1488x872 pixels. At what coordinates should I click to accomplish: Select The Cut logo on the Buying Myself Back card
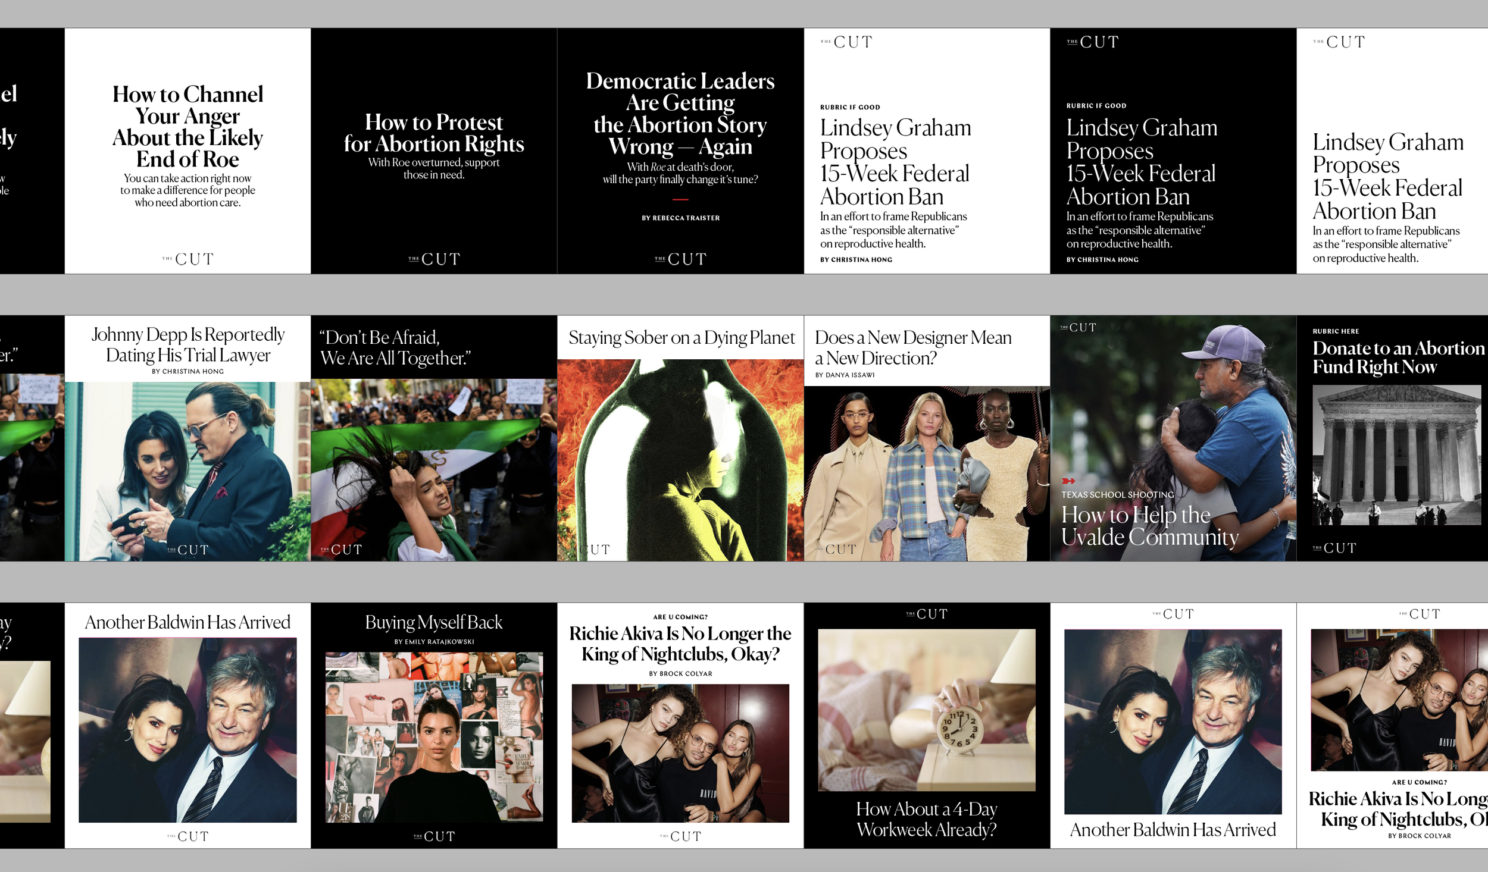(x=434, y=837)
